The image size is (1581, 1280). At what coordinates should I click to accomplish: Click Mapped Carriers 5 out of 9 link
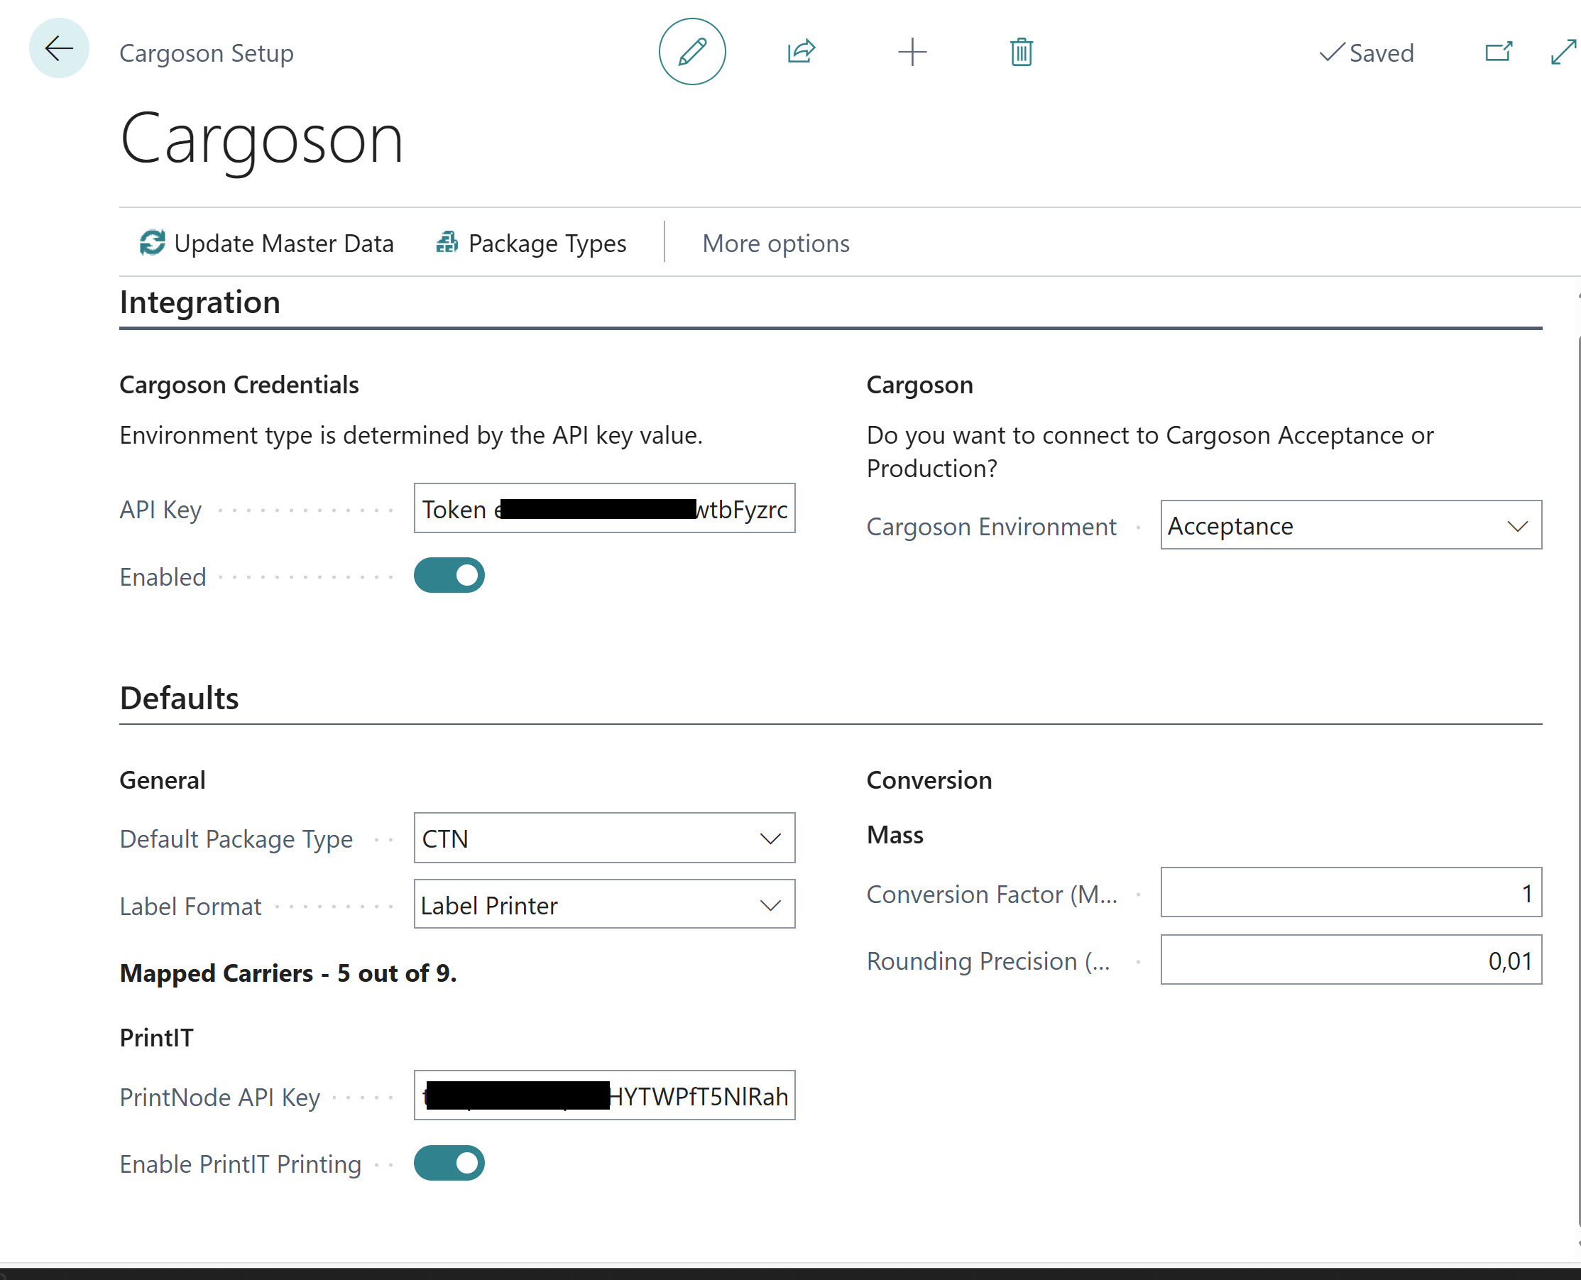tap(288, 973)
